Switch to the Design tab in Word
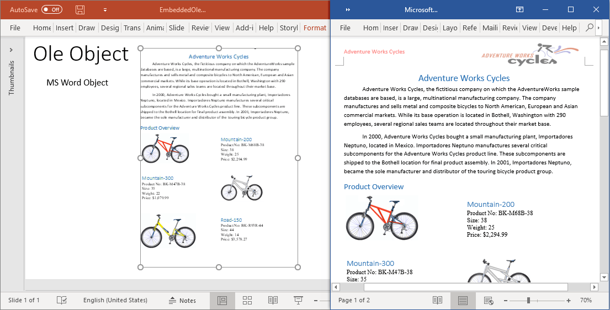The image size is (610, 310). click(x=430, y=28)
